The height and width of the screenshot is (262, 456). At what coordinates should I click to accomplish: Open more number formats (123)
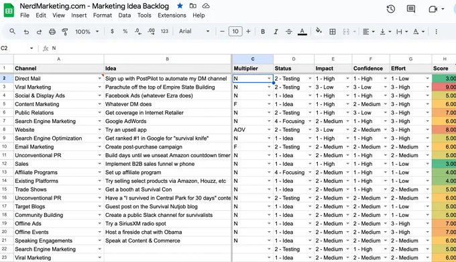[164, 31]
